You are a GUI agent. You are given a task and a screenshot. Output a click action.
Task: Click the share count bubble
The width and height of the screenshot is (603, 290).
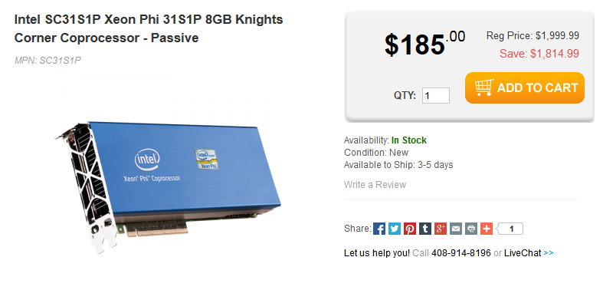[x=510, y=229]
